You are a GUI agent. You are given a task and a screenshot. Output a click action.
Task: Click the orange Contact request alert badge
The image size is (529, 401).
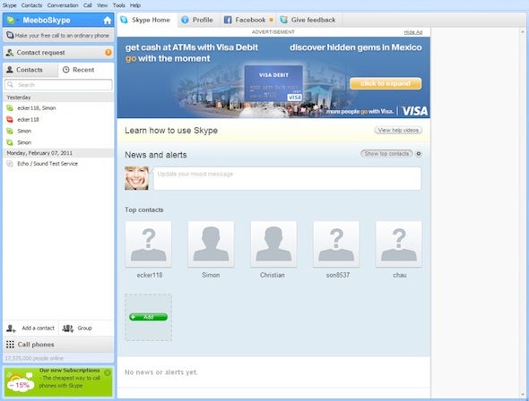[108, 53]
